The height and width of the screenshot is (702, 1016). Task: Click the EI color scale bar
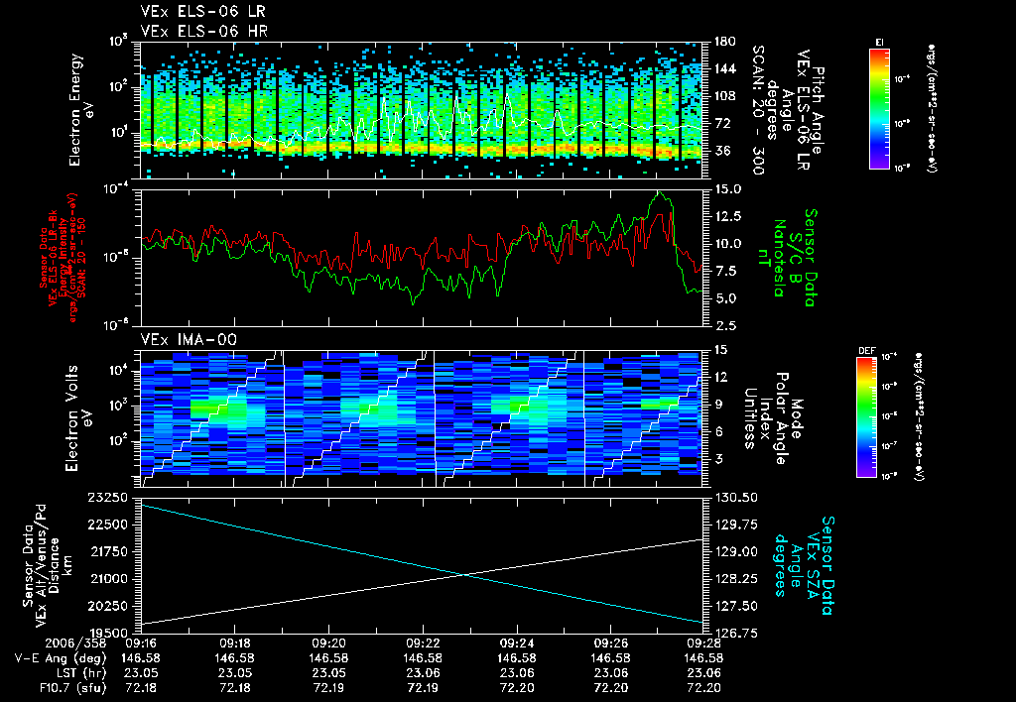pos(879,109)
